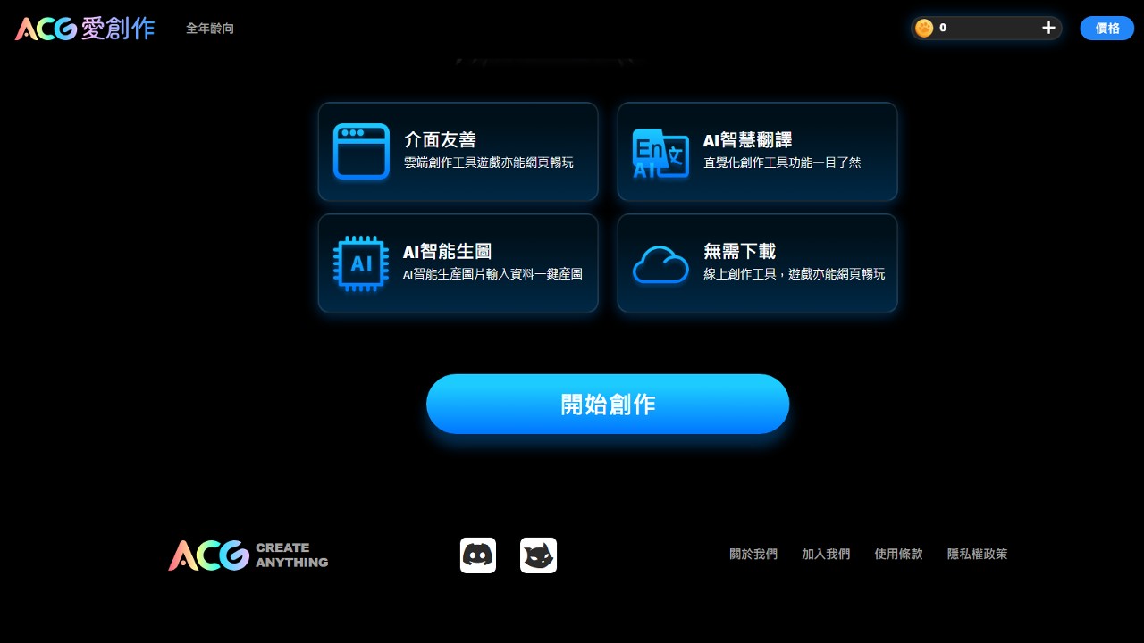Open the black cat icon link
This screenshot has height=643, width=1144.
point(538,555)
